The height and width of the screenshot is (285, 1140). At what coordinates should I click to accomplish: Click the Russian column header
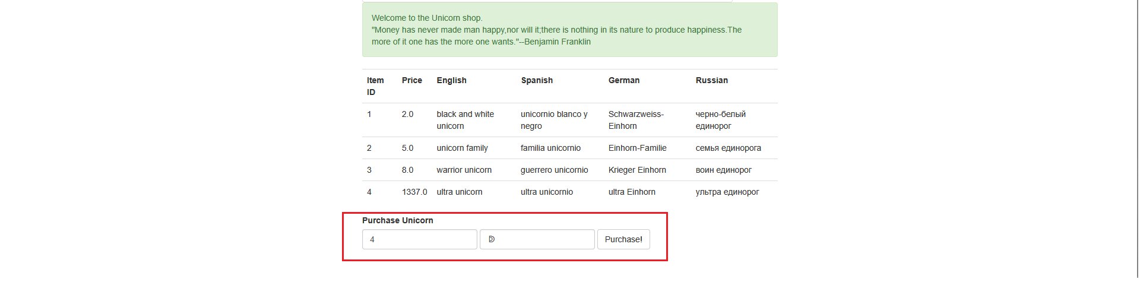click(x=711, y=80)
